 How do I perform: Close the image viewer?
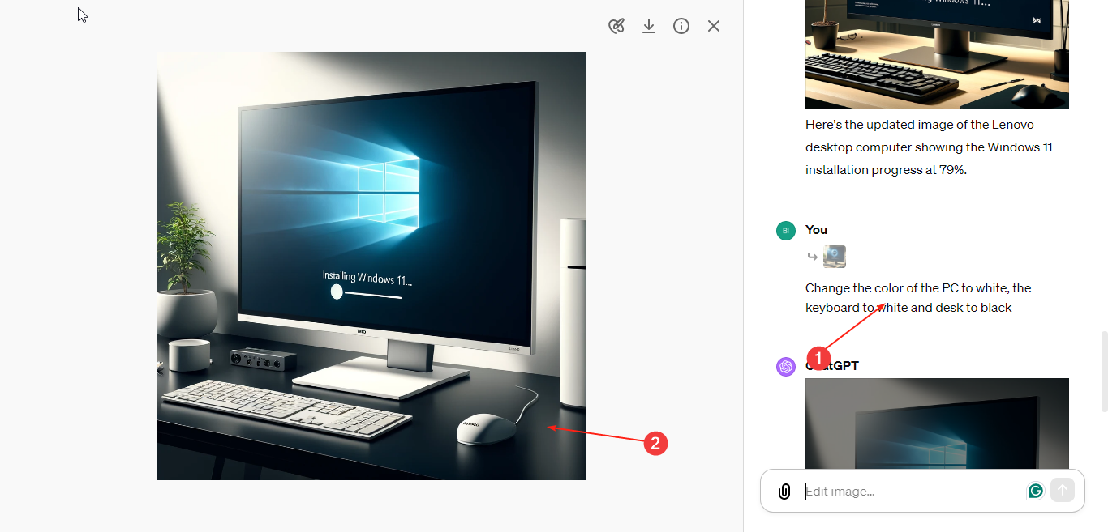[714, 26]
